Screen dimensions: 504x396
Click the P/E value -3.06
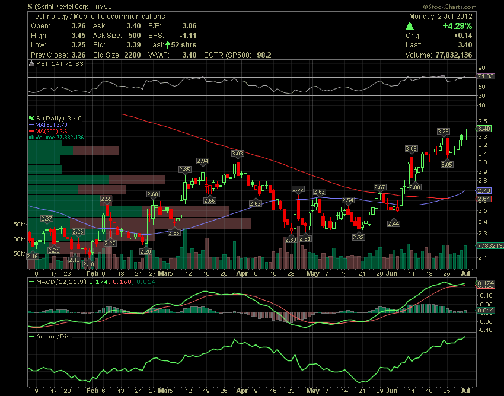pyautogui.click(x=188, y=26)
